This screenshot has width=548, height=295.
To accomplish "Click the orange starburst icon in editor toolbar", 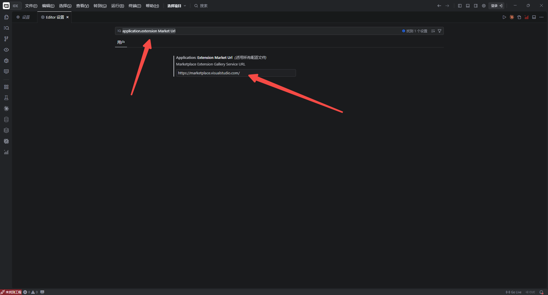I will (512, 17).
